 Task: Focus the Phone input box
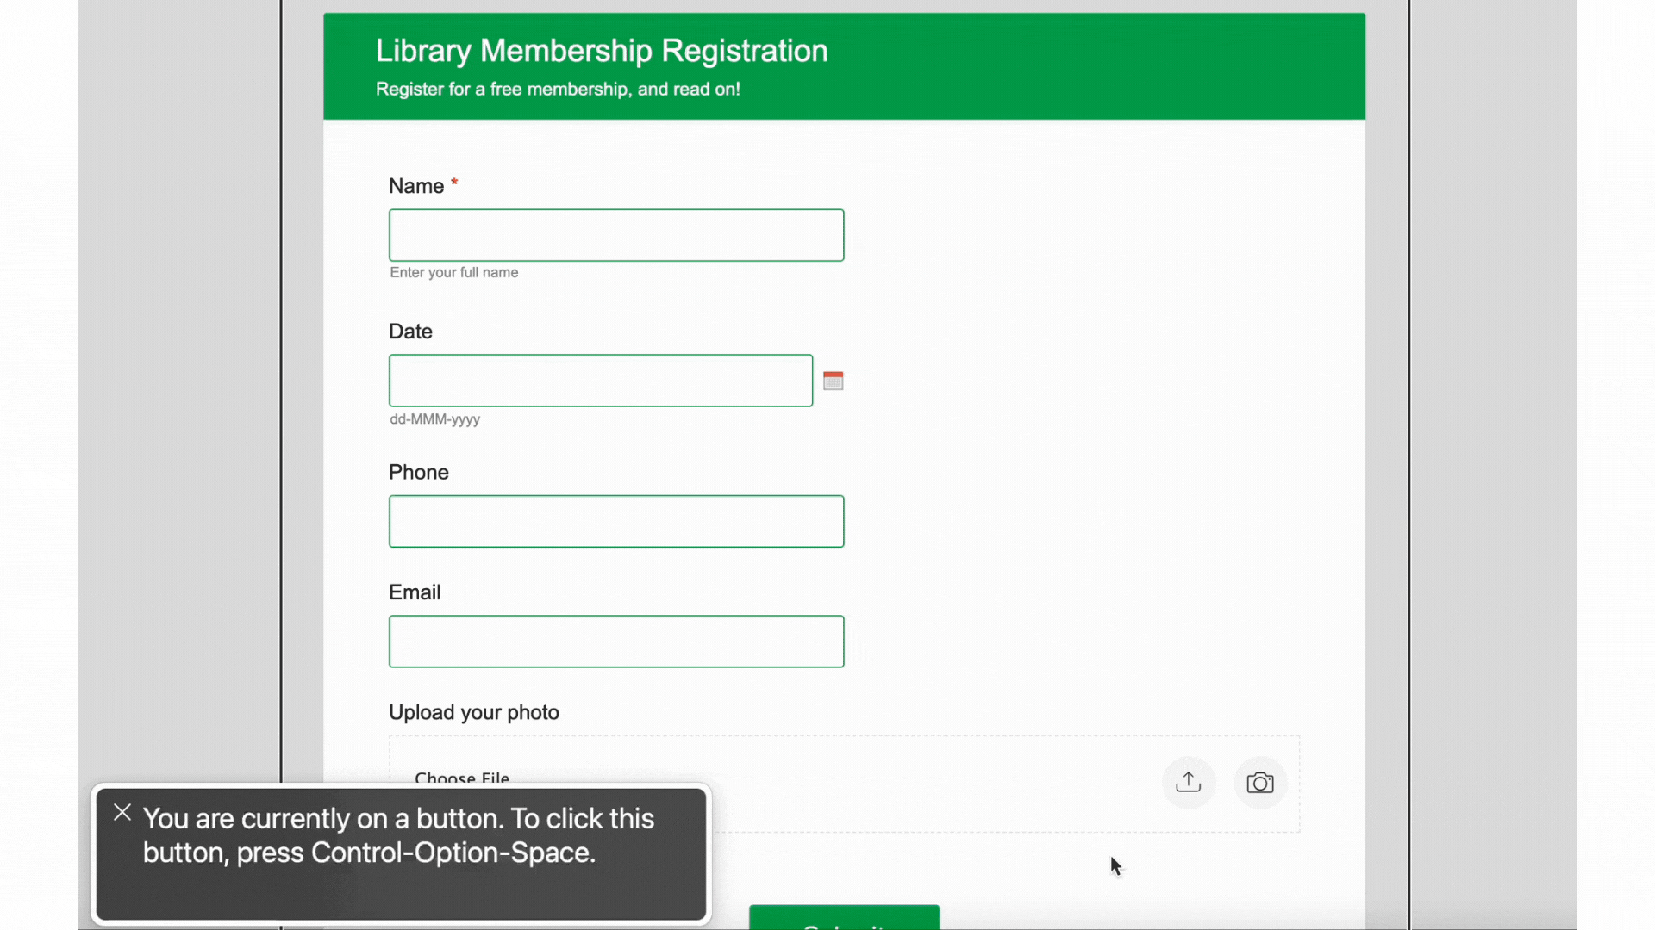click(x=615, y=521)
